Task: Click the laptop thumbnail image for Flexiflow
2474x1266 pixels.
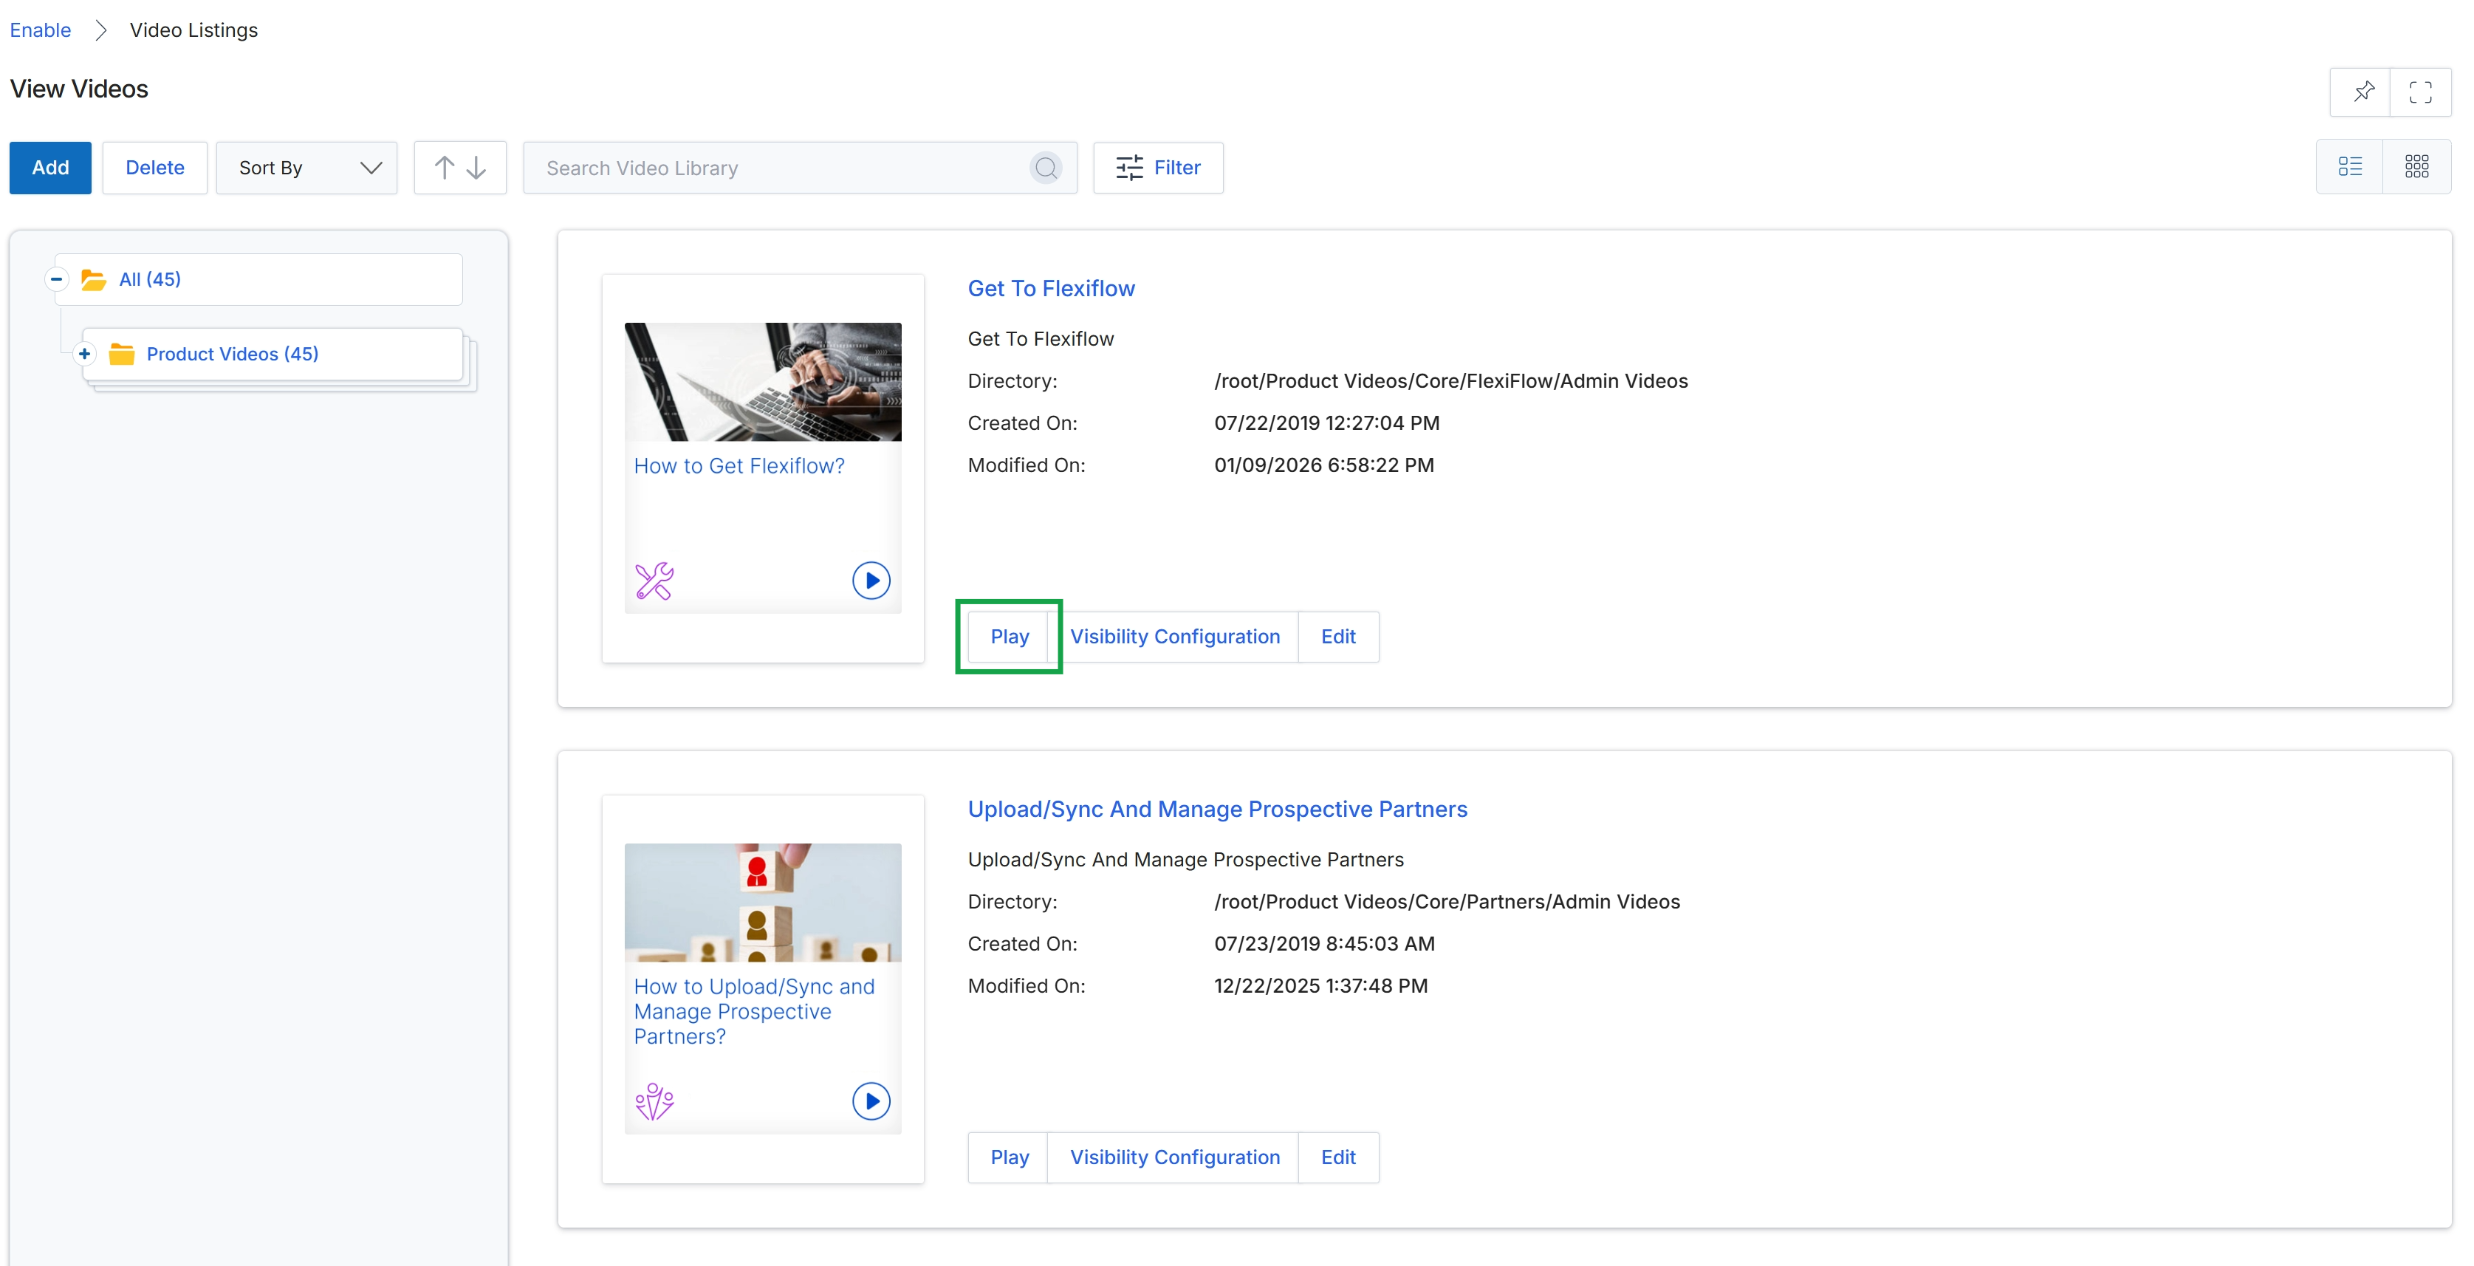Action: pos(763,383)
